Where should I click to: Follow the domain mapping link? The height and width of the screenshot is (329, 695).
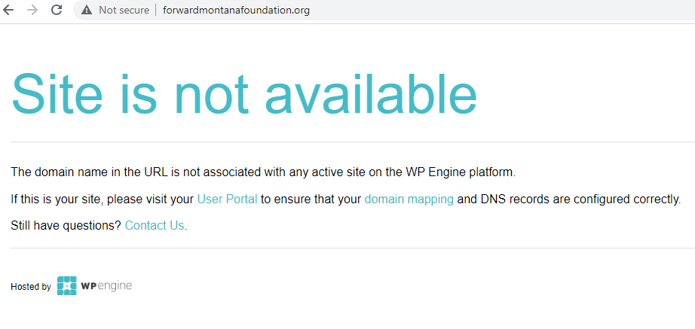pos(409,200)
